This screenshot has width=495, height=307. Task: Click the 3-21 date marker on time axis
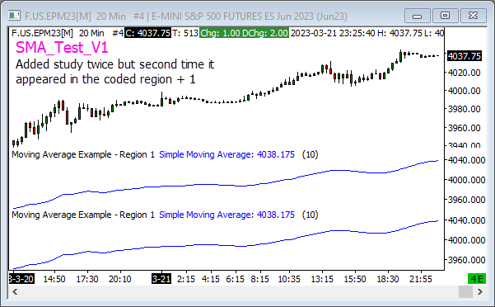pos(161,279)
